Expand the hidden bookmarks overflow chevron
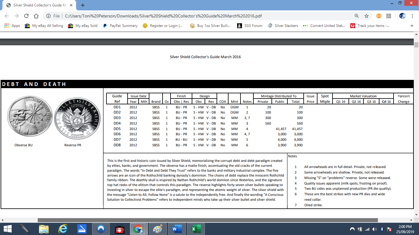Screen dimensions: 419x235 (x=412, y=26)
